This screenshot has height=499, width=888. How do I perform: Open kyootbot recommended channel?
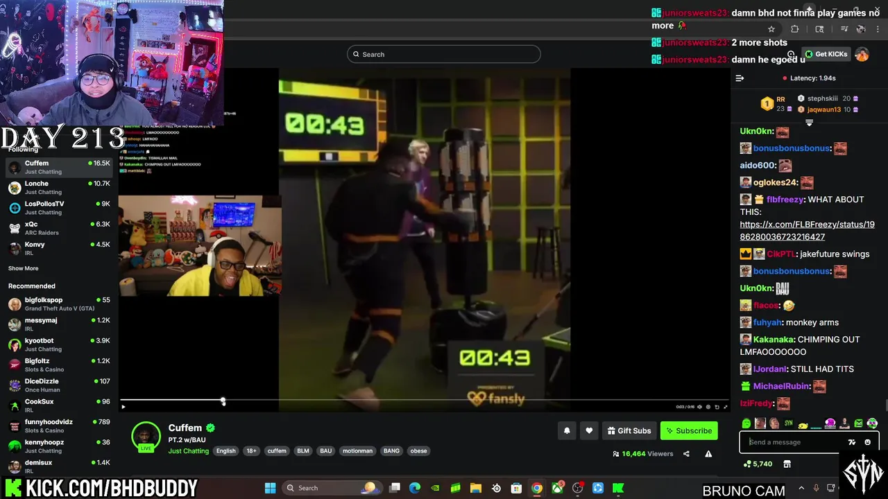(59, 344)
